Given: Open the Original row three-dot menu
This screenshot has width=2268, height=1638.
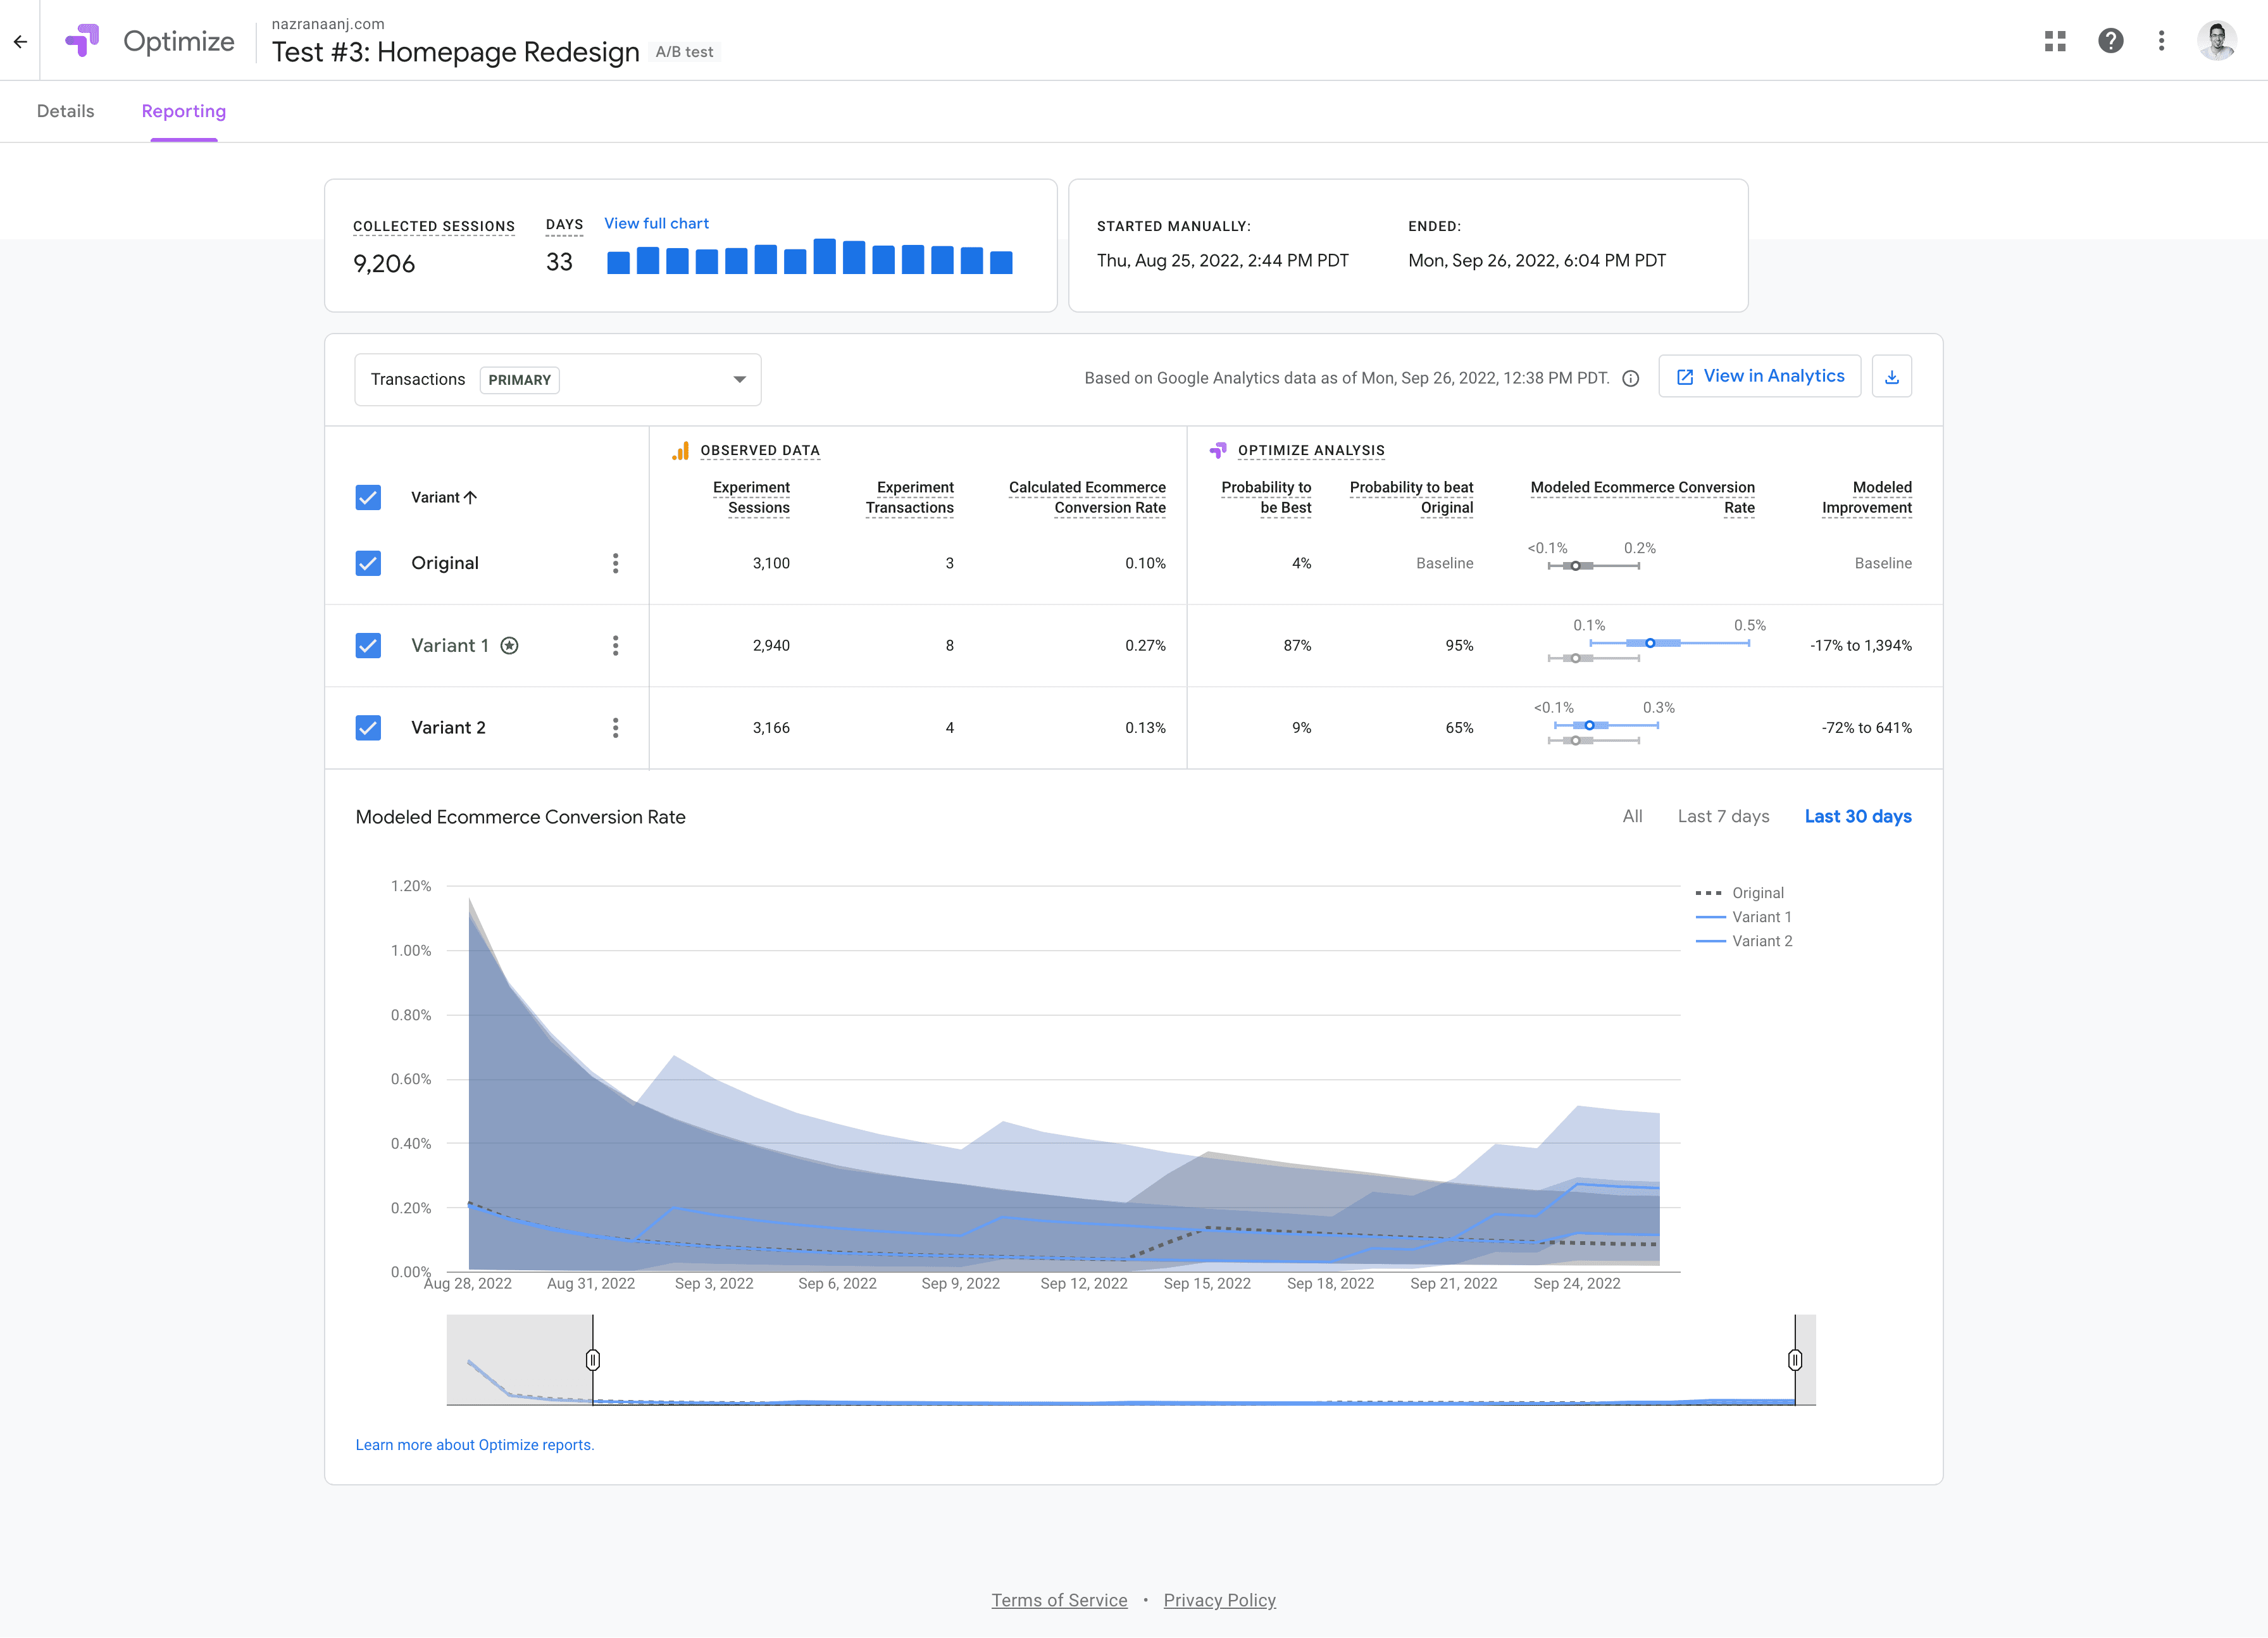Looking at the screenshot, I should pyautogui.click(x=615, y=563).
